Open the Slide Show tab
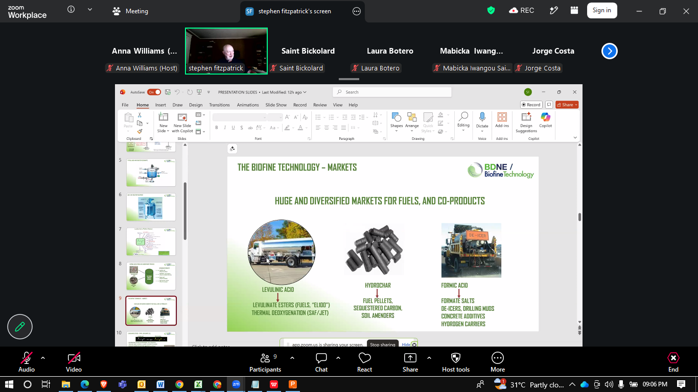The image size is (698, 392). point(276,105)
